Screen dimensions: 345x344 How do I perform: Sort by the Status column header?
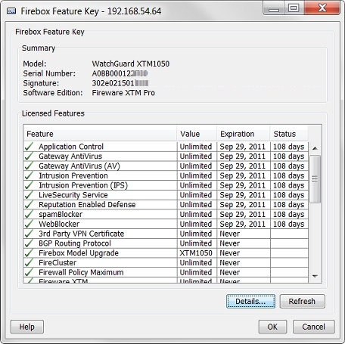[x=289, y=134]
